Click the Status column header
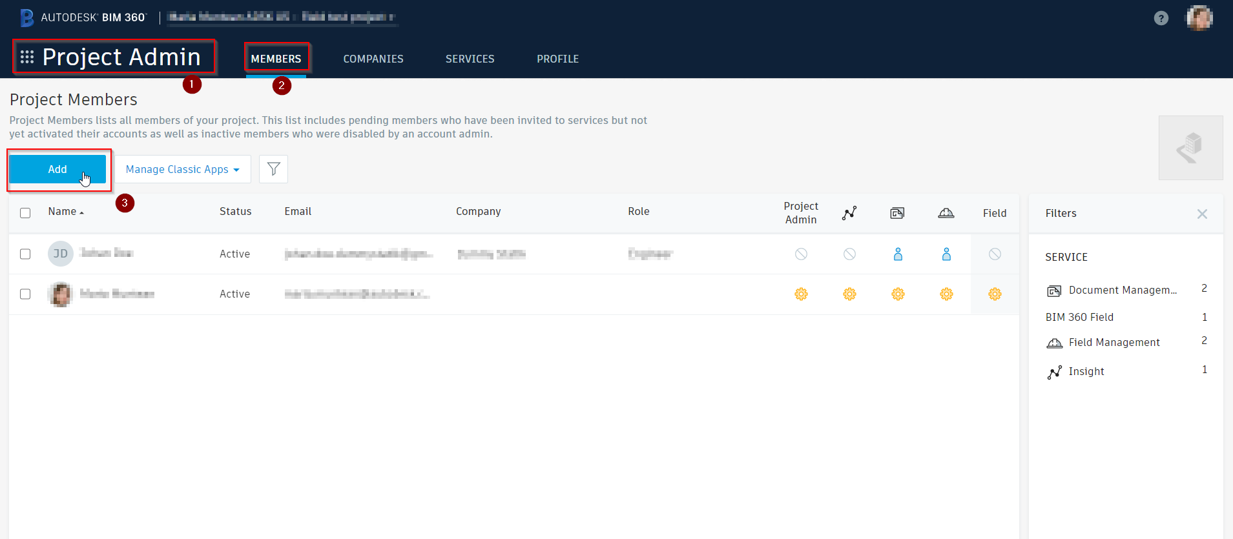The height and width of the screenshot is (539, 1233). tap(235, 212)
